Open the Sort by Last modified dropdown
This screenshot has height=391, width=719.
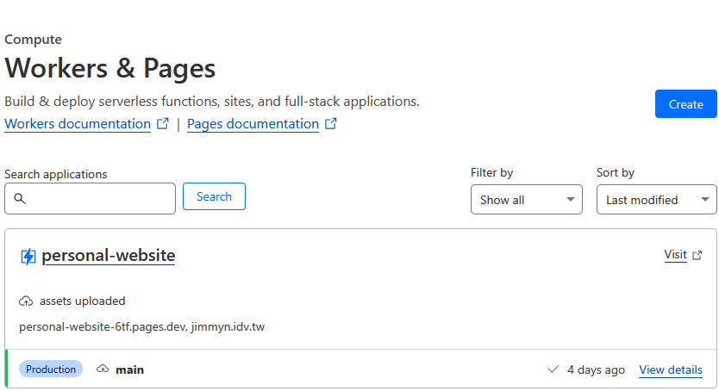coord(656,200)
